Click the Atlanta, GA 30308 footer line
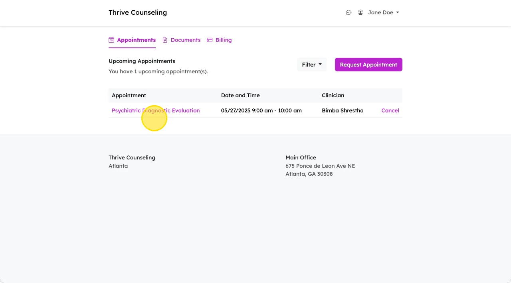The image size is (511, 283). coord(309,174)
